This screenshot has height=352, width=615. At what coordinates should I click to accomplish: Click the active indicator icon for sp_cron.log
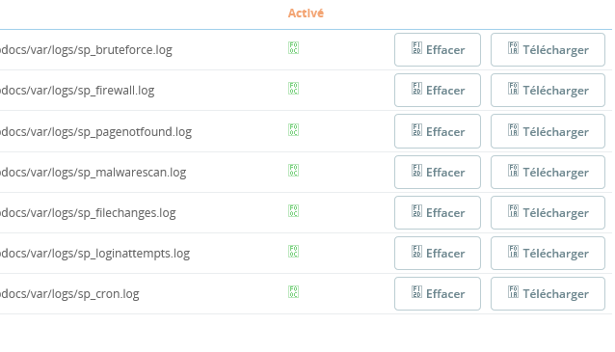(293, 292)
